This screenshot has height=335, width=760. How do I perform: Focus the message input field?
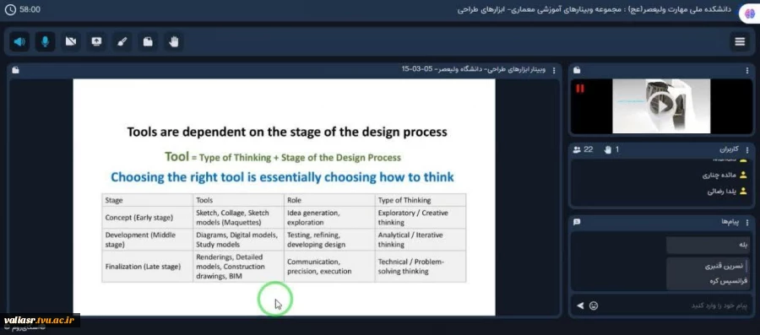point(676,305)
